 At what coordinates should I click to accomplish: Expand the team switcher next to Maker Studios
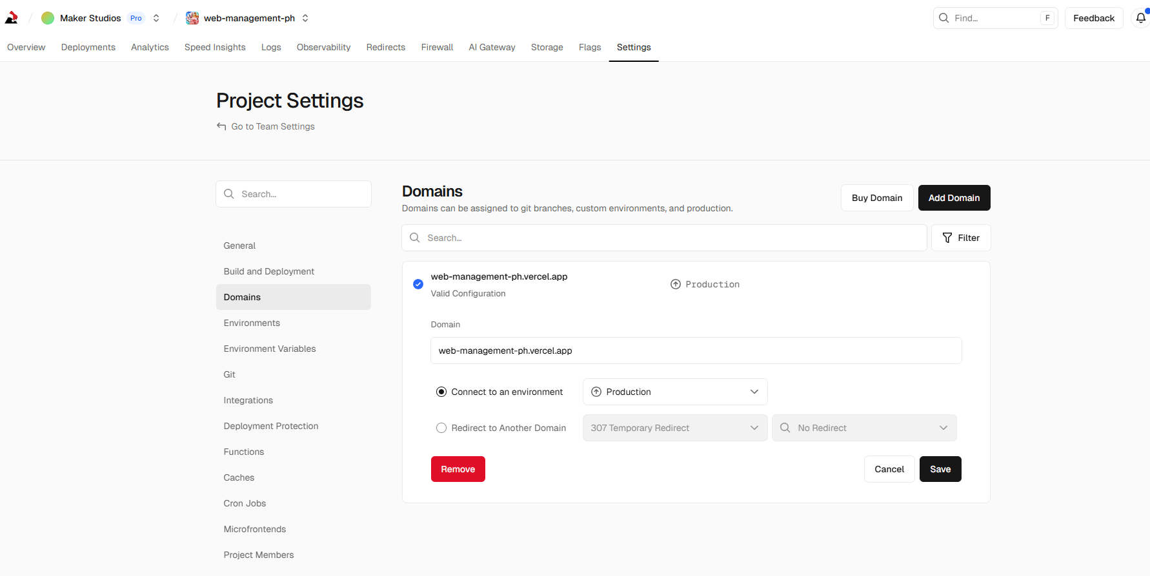[x=156, y=18]
